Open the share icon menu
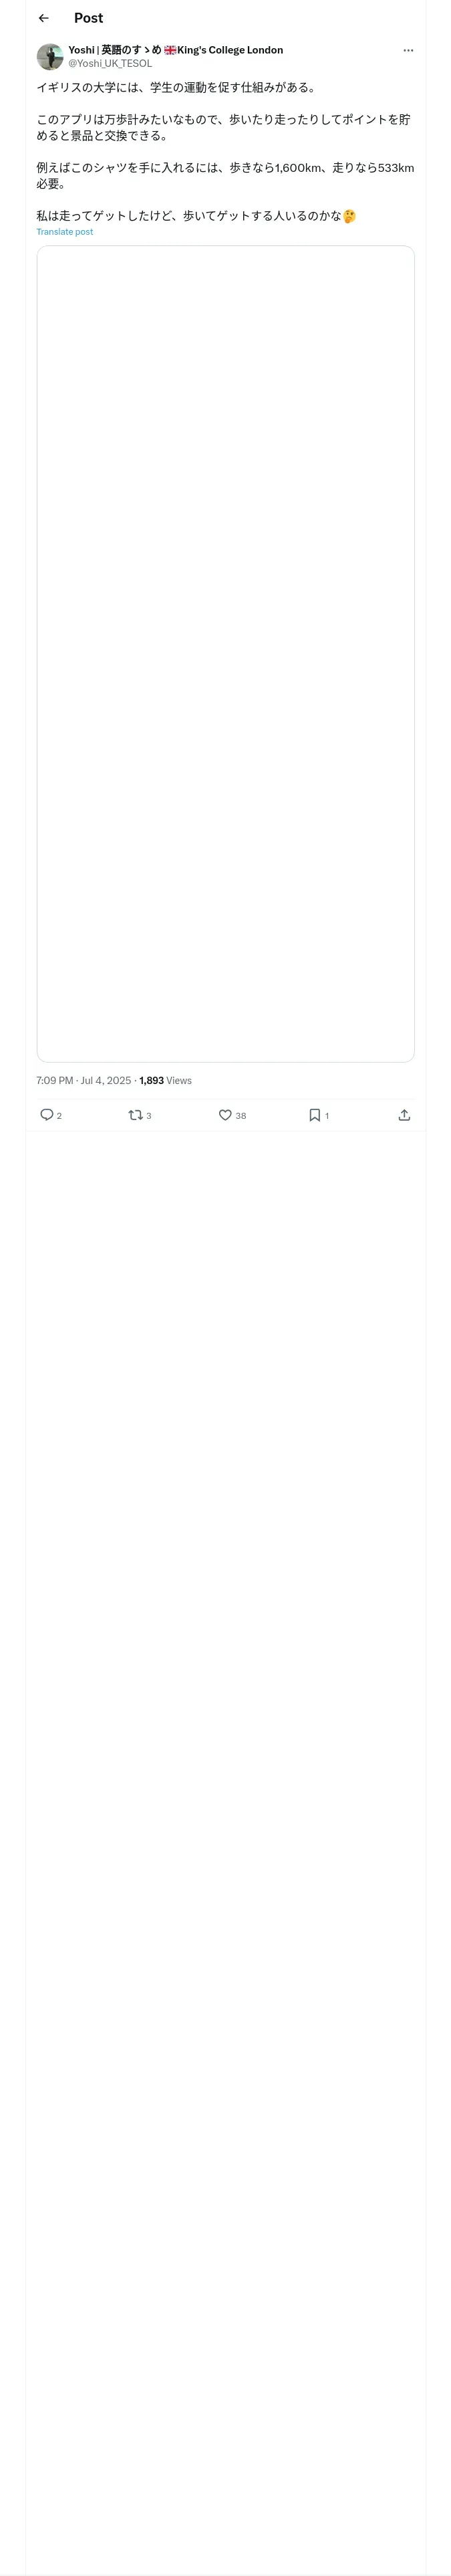The height and width of the screenshot is (2576, 451). (404, 1115)
